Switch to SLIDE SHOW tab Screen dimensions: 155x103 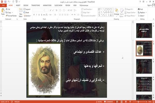tap(58, 5)
